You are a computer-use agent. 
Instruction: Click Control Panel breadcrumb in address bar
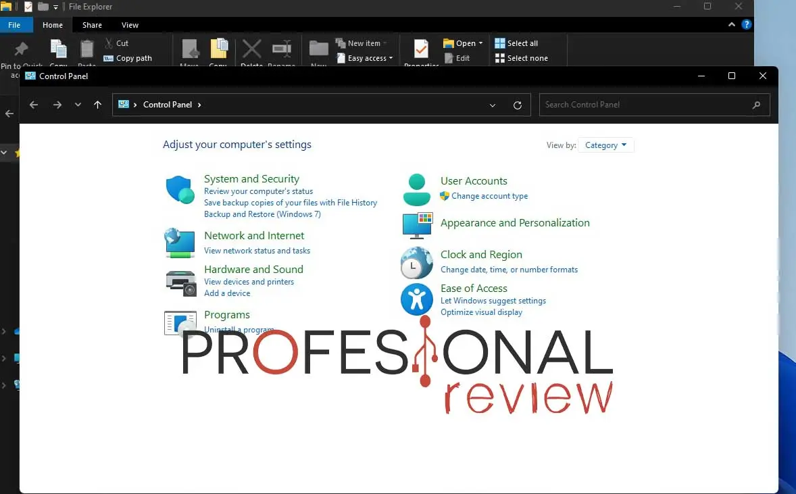pos(168,105)
